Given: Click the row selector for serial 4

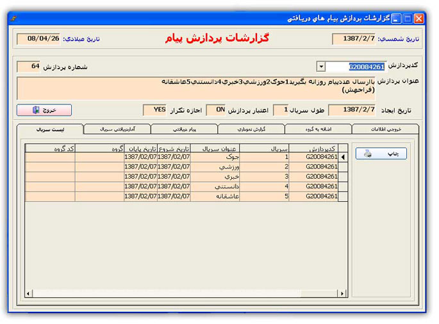Looking at the screenshot, I should point(343,186).
